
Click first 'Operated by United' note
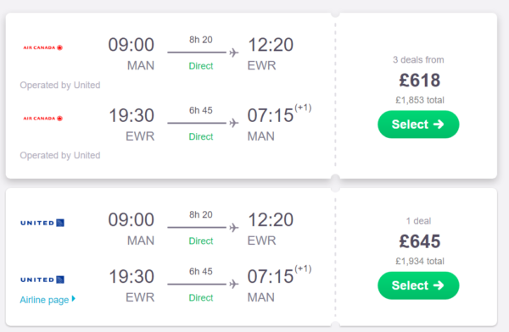point(60,85)
